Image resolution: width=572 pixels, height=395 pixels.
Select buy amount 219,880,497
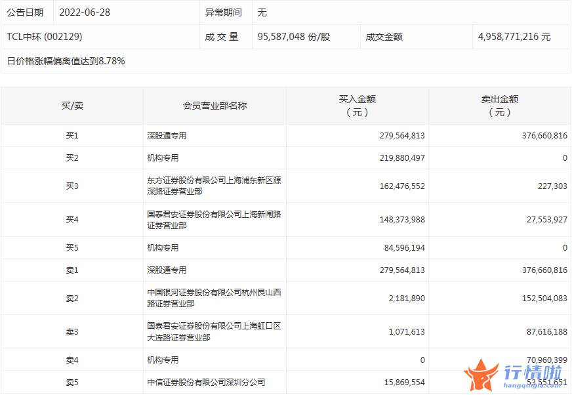[402, 157]
